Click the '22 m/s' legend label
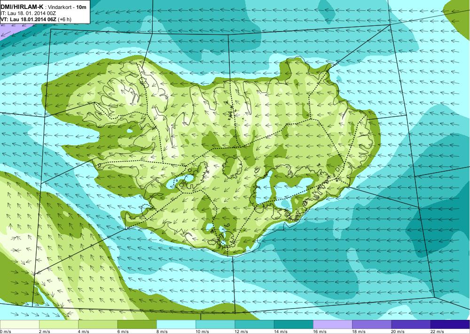 [x=437, y=331]
